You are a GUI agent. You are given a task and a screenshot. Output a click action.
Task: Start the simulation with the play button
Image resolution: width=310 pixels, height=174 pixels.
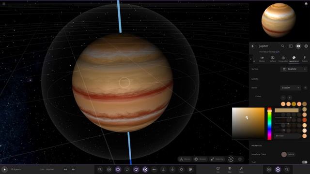(4, 169)
